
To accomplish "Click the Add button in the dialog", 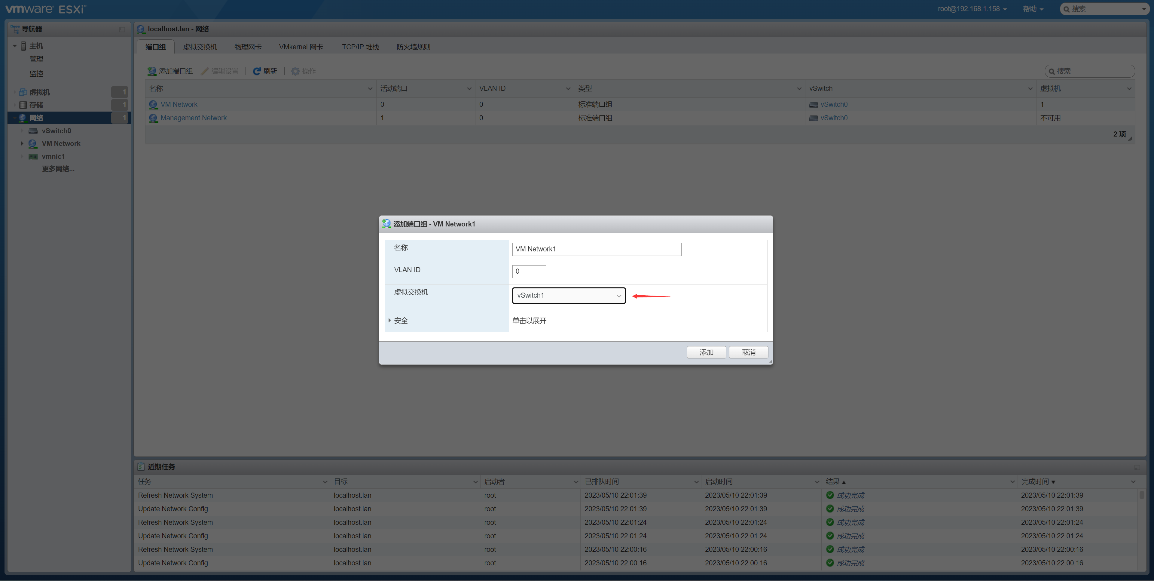I will (706, 352).
